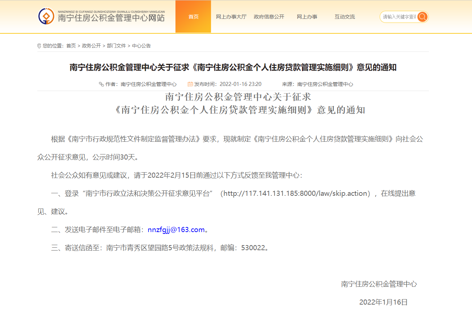Click the orange search magnifier icon

422,17
